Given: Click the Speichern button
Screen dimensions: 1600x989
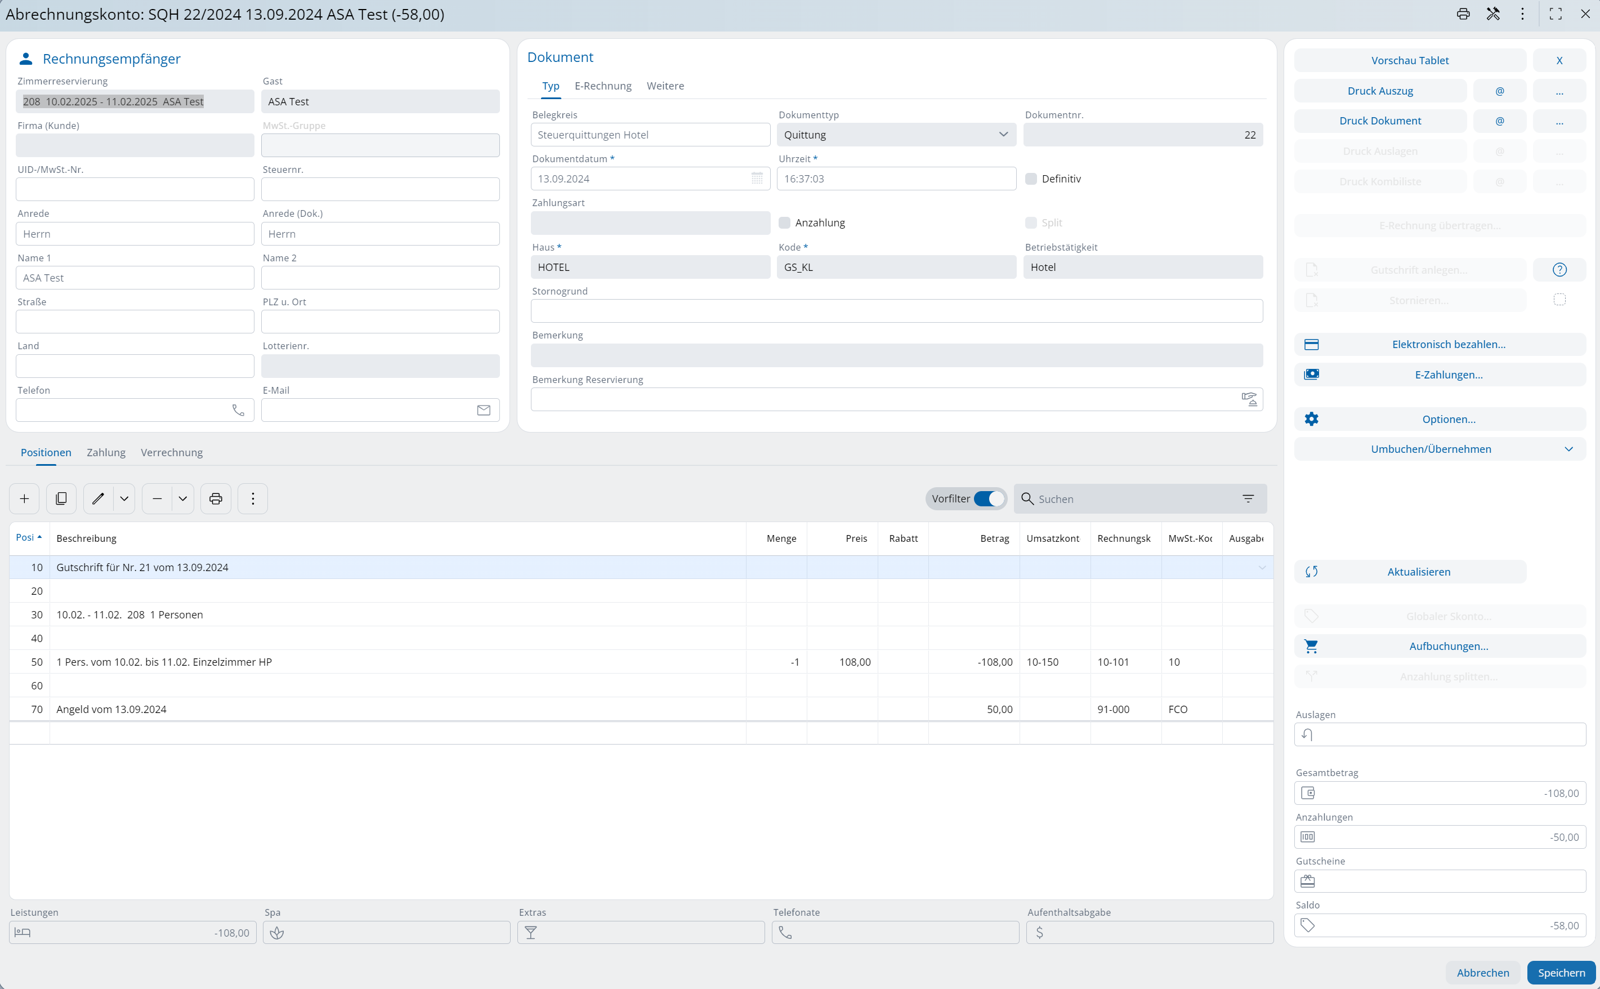Looking at the screenshot, I should (1561, 973).
